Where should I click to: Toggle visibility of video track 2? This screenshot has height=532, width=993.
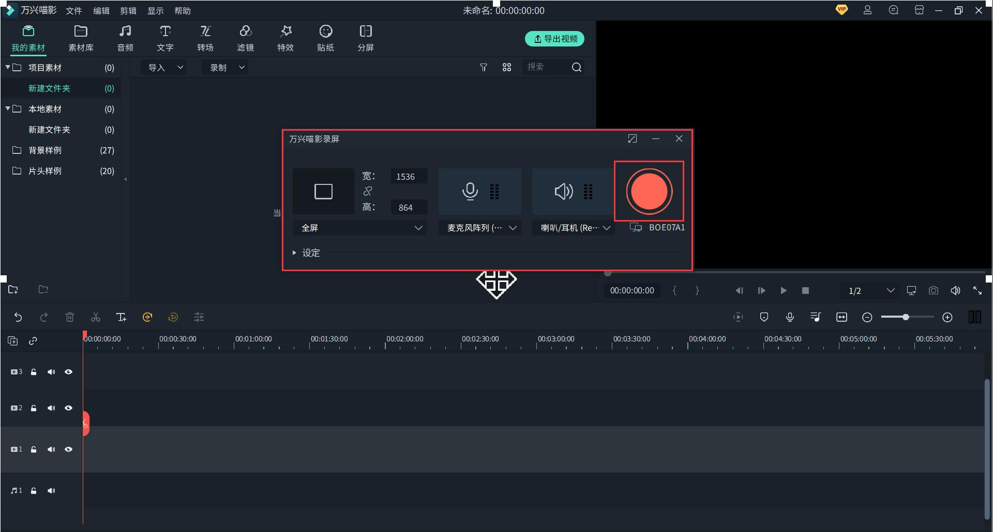tap(68, 408)
